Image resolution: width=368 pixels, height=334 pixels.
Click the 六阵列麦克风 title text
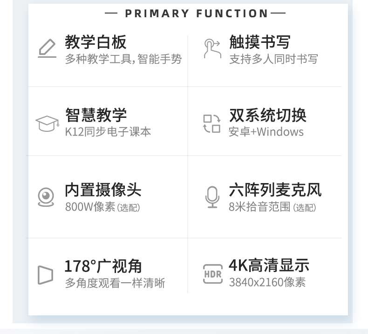point(275,190)
